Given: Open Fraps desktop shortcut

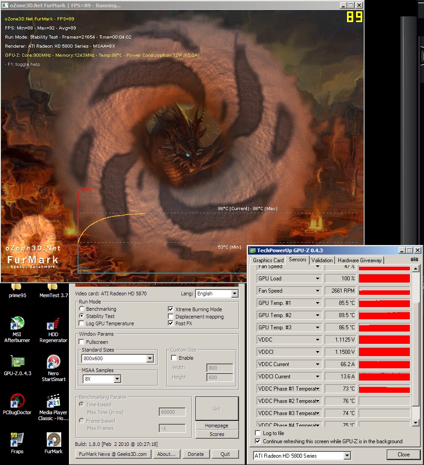Looking at the screenshot, I should 17,443.
